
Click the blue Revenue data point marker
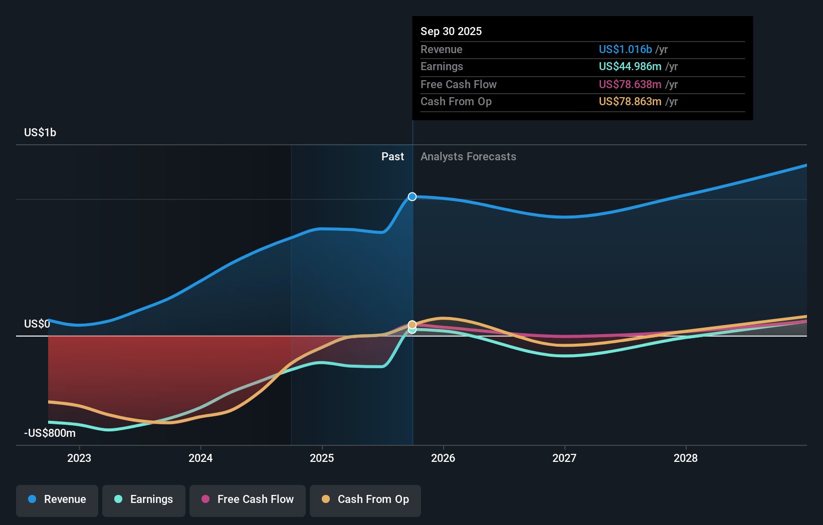click(412, 197)
